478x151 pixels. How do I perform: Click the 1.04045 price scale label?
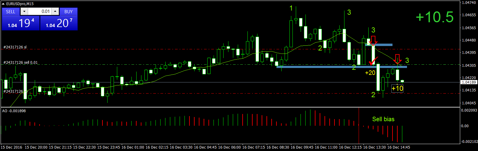point(469,103)
